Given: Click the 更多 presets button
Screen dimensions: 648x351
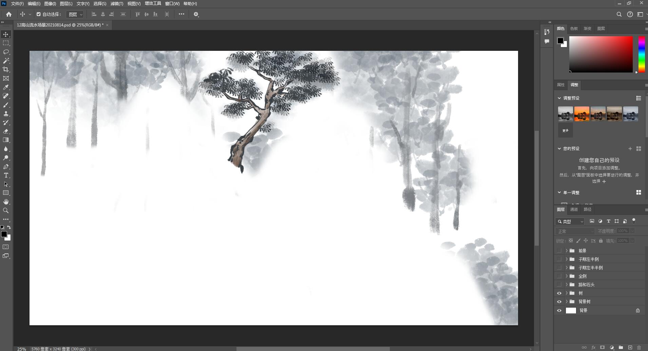Looking at the screenshot, I should pos(566,130).
